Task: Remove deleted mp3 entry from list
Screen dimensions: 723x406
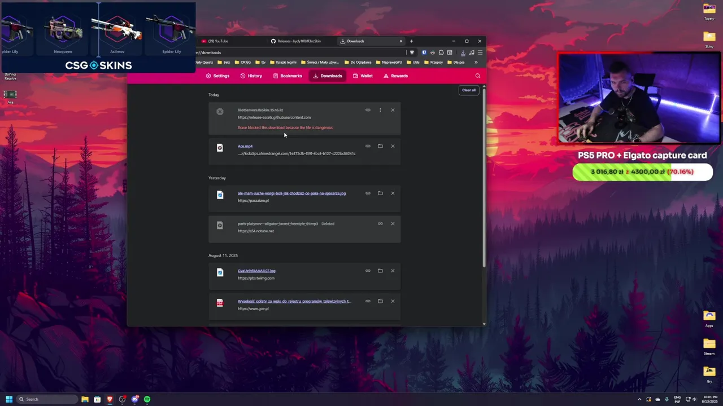Action: [393, 223]
